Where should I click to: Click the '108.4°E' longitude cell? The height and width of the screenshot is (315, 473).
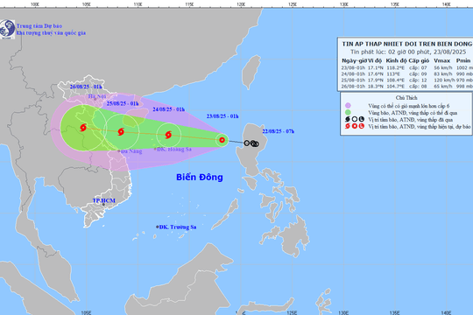[396, 80]
